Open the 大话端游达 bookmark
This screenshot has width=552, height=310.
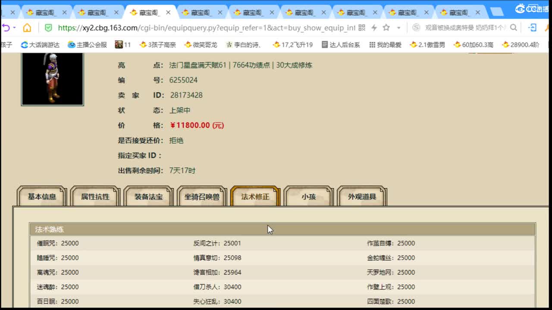[x=40, y=44]
